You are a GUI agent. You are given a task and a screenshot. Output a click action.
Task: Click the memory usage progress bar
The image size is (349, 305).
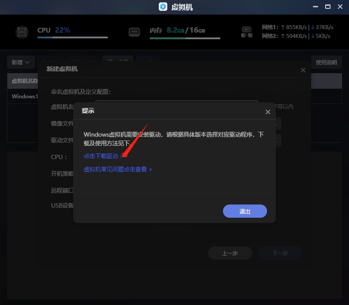pyautogui.click(x=185, y=38)
